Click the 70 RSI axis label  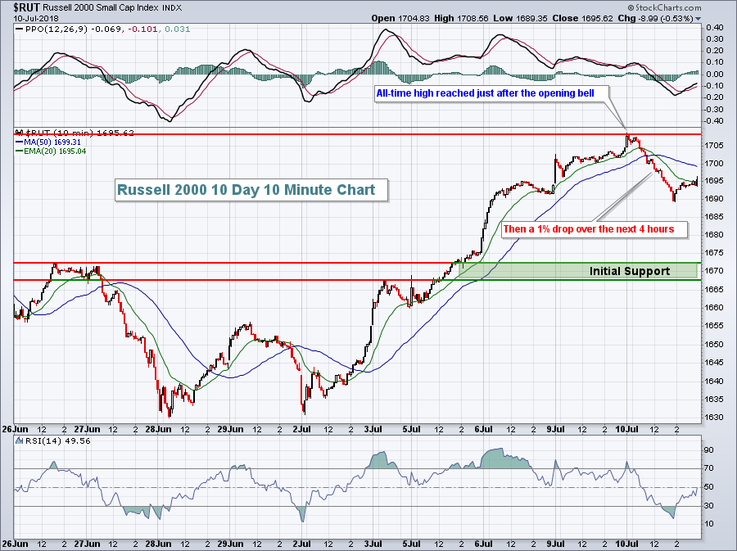tap(709, 468)
